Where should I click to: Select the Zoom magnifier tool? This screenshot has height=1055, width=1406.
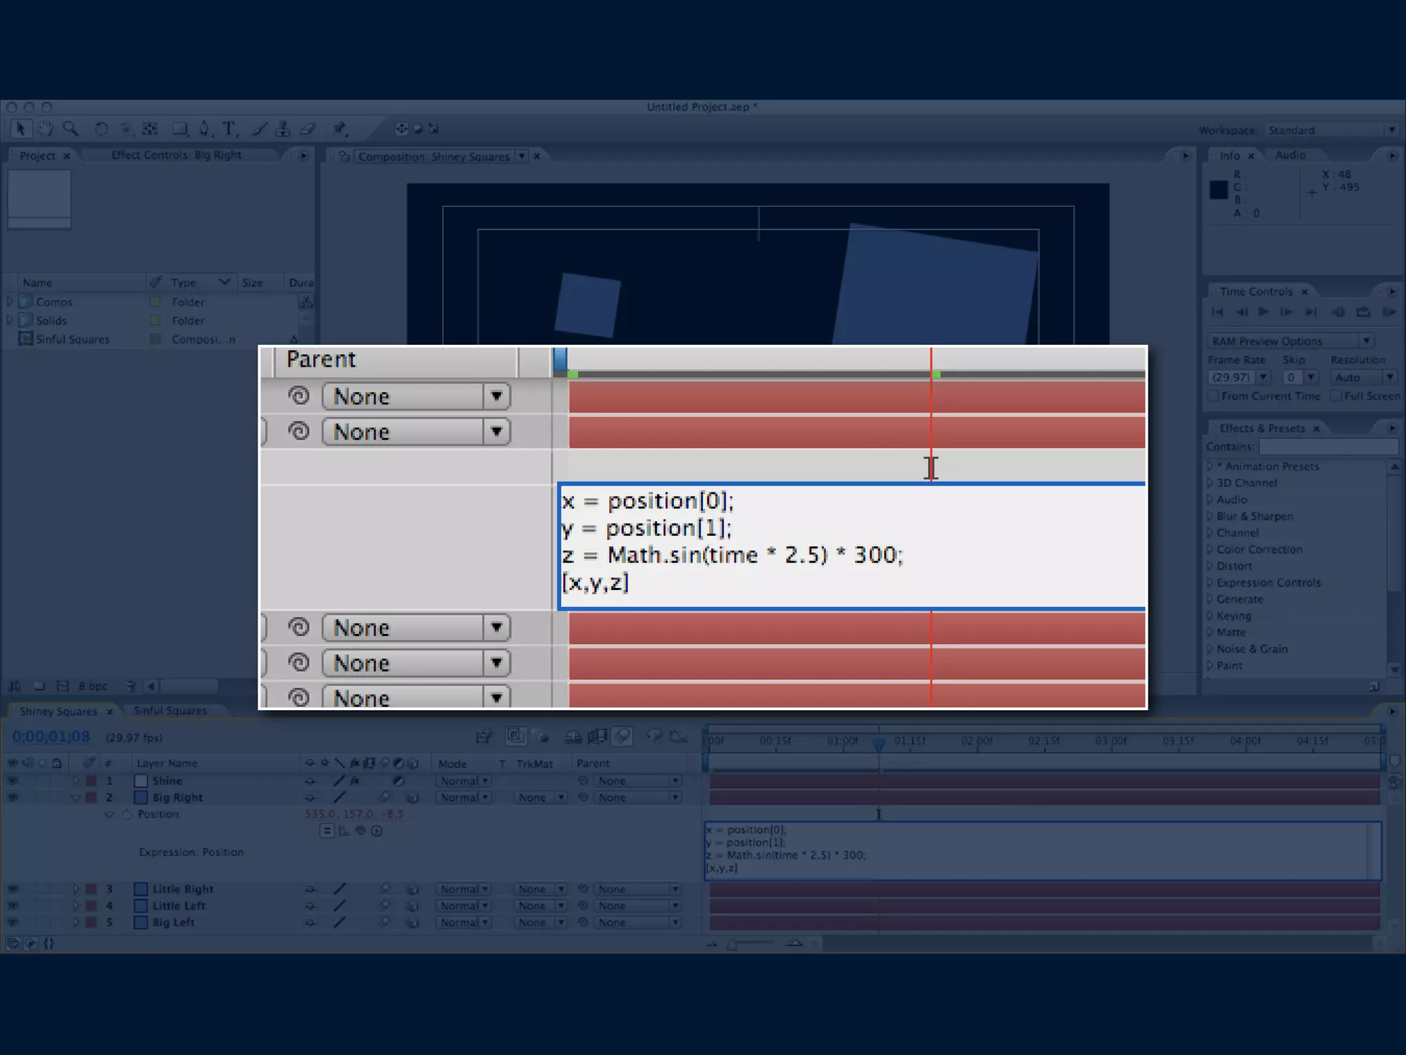[70, 129]
